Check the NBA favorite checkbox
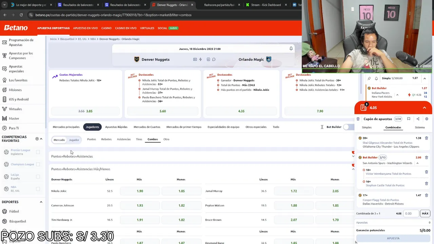Screen dimensions: 434x244 tap(38, 189)
